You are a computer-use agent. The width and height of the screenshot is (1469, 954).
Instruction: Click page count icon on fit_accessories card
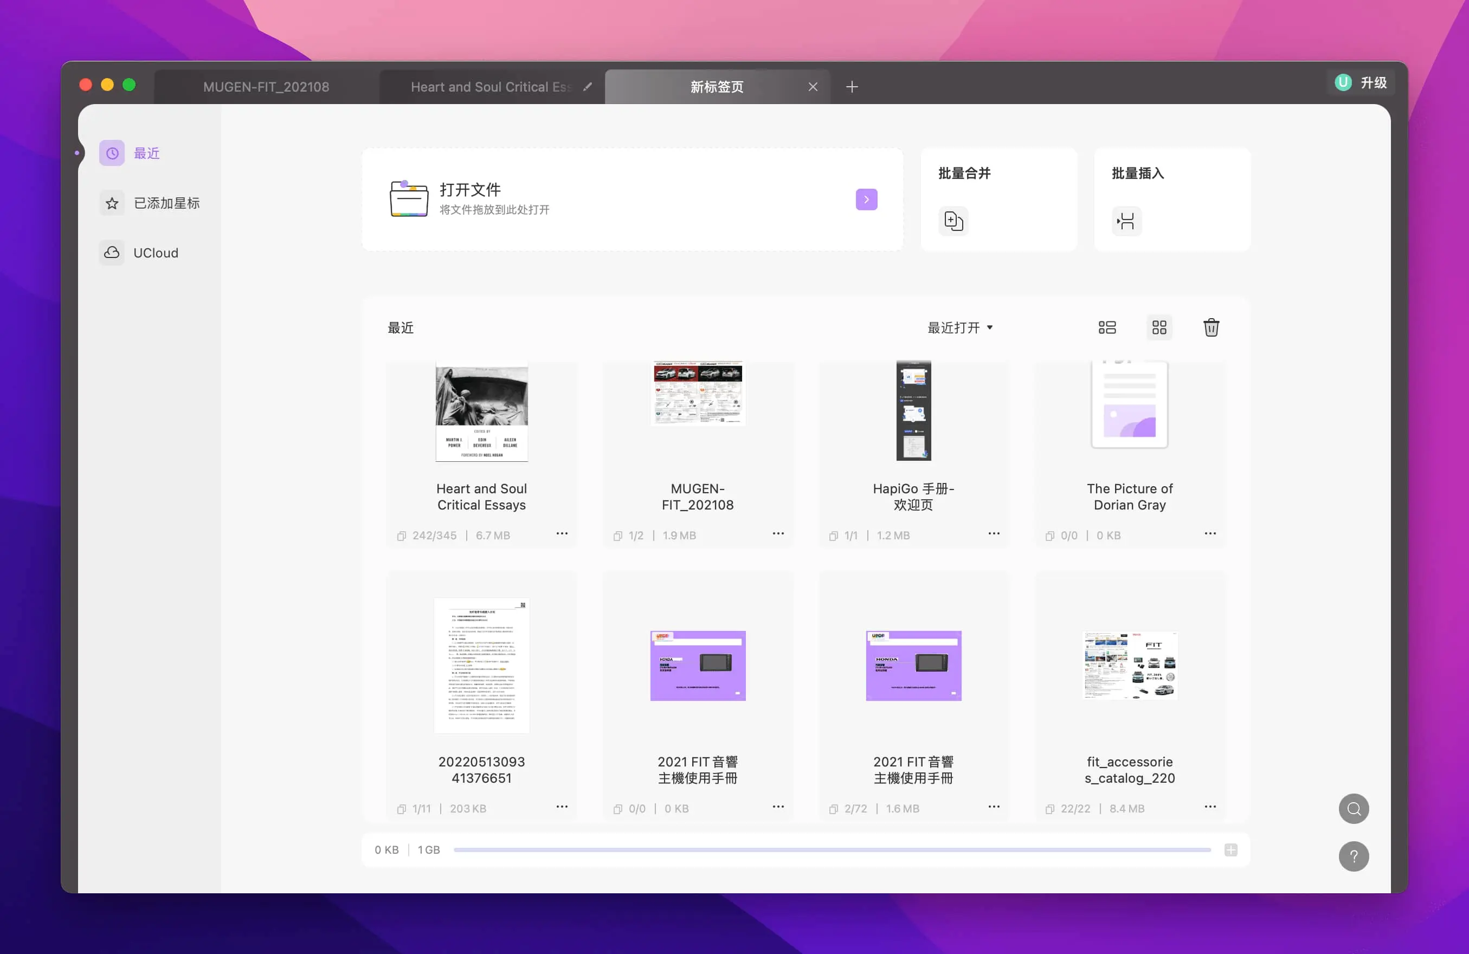(x=1049, y=809)
